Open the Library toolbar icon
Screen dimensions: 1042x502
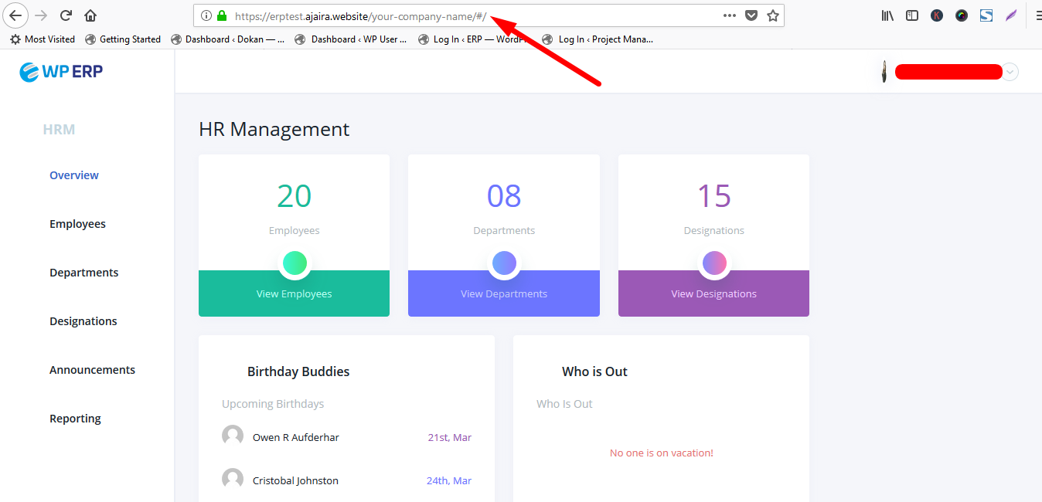pos(887,15)
